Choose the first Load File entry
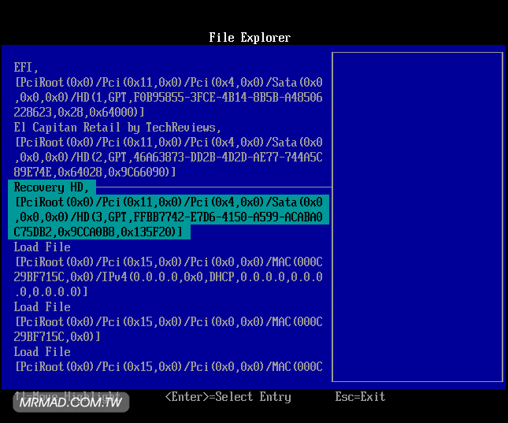Image resolution: width=508 pixels, height=423 pixels. [42, 247]
